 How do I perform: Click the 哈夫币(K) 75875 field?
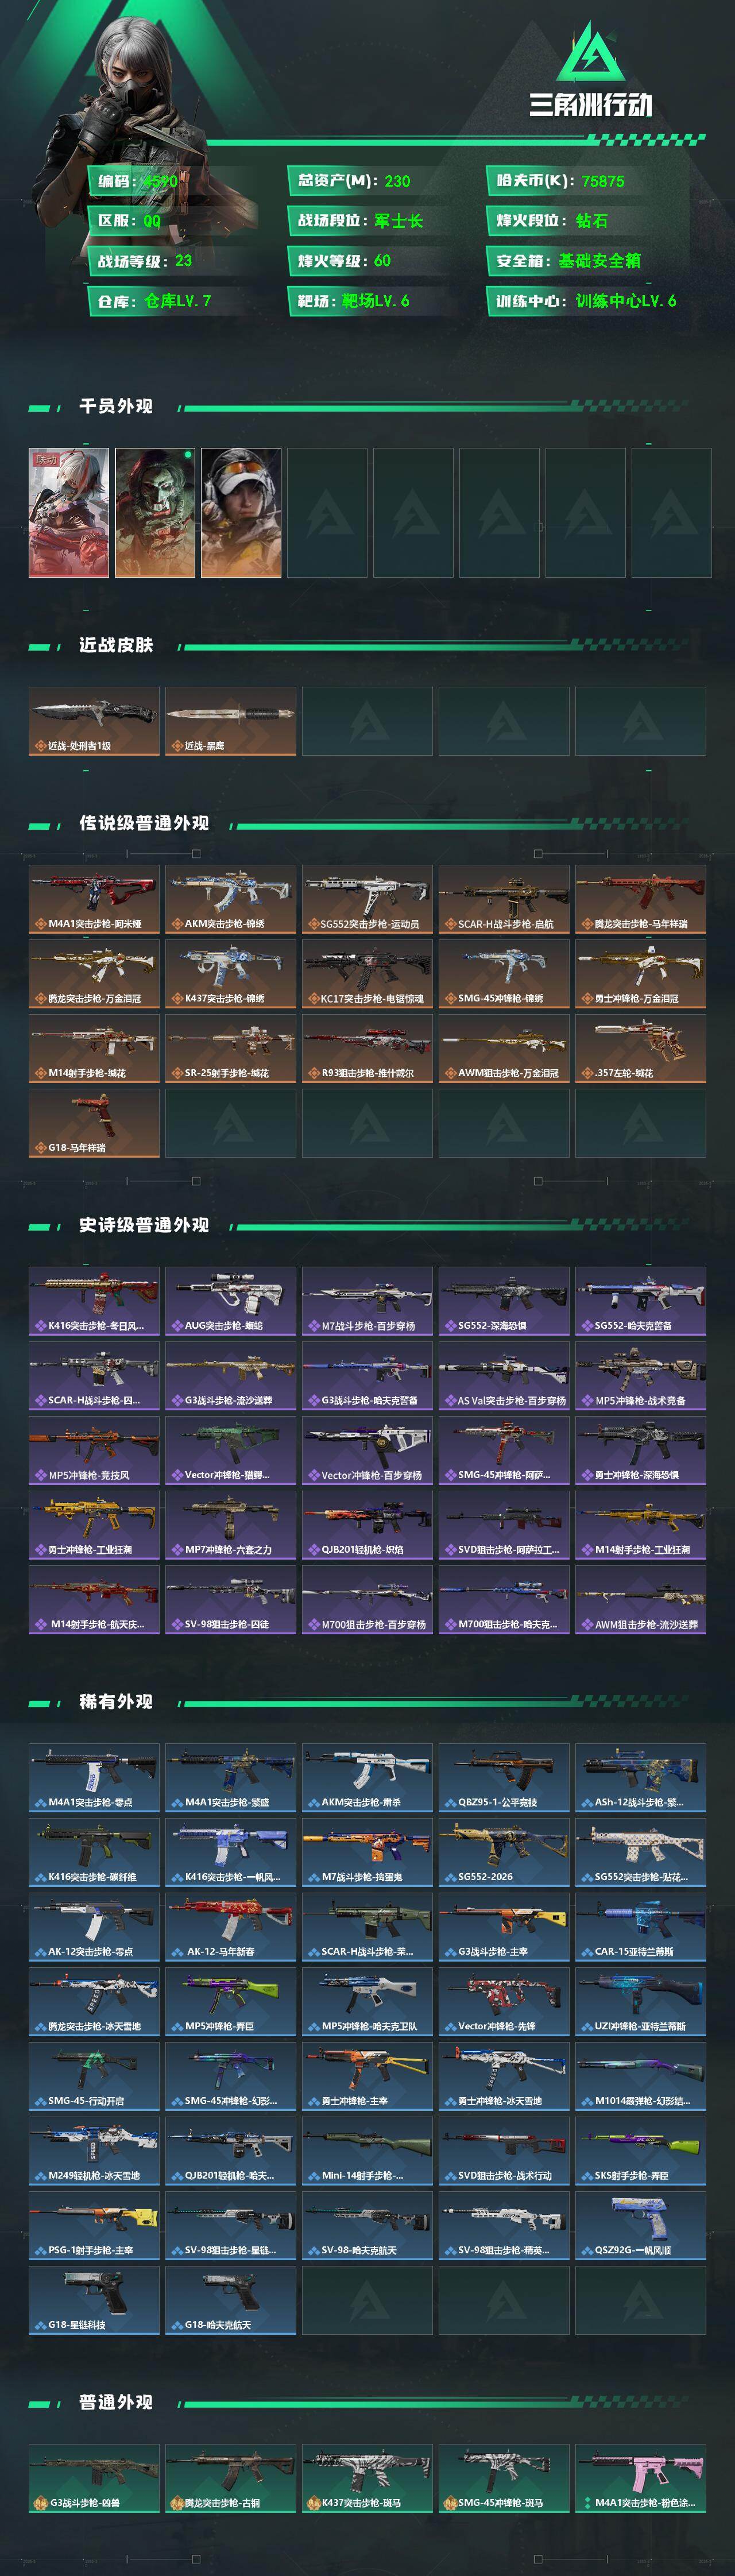pos(561,181)
